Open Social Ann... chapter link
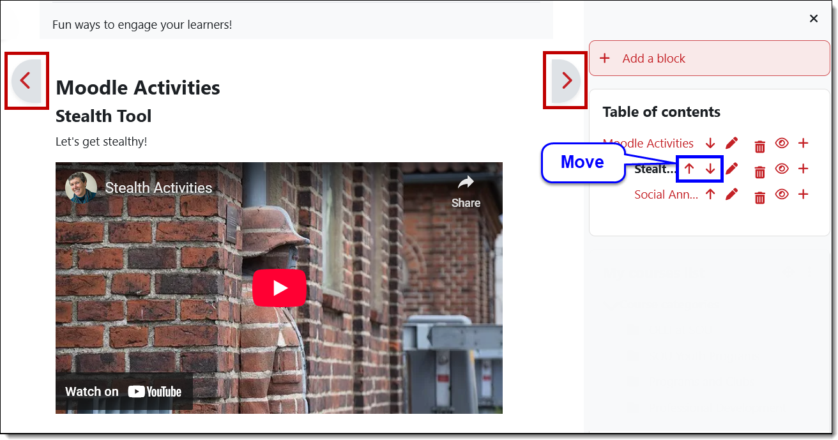838x440 pixels. (666, 195)
